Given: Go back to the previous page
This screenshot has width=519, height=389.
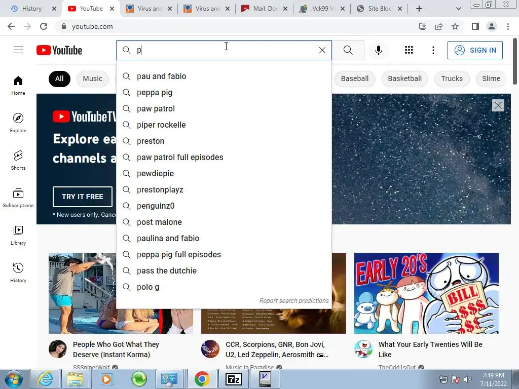Looking at the screenshot, I should (x=11, y=26).
